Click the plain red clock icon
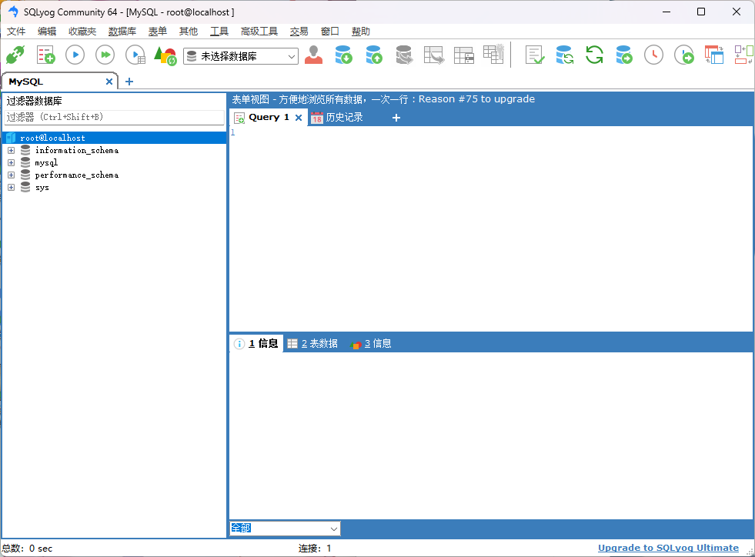The image size is (755, 557). coord(653,55)
